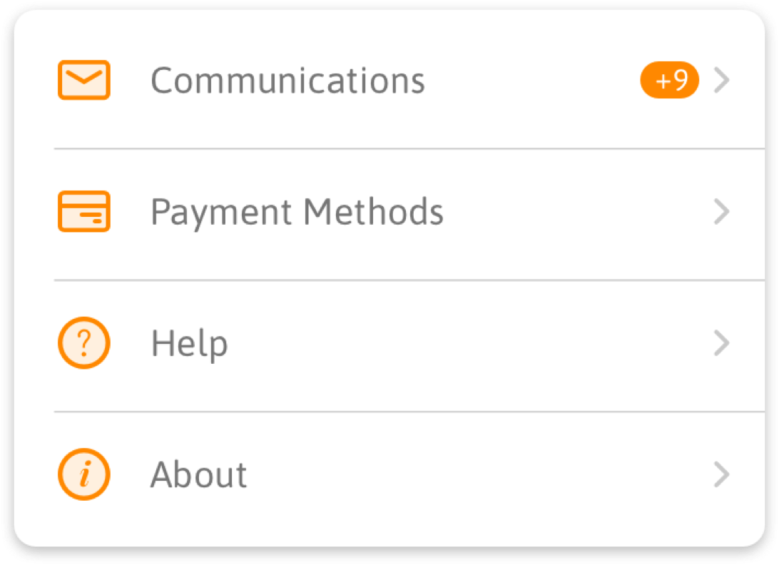Click empty space in the About row
The height and width of the screenshot is (565, 779).
(x=464, y=474)
